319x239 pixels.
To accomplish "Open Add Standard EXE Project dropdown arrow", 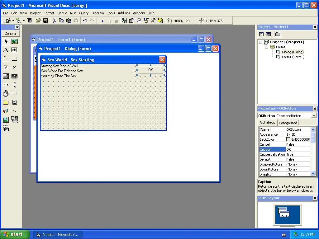I will (13, 21).
